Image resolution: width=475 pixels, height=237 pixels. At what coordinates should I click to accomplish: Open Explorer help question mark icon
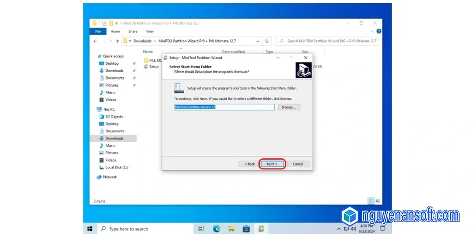pyautogui.click(x=379, y=31)
